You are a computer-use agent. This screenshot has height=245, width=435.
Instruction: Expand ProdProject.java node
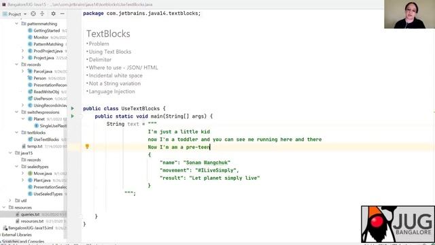tap(22, 51)
